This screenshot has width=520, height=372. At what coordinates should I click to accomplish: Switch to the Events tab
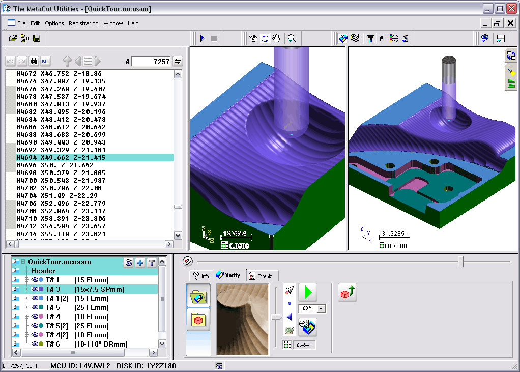point(263,276)
